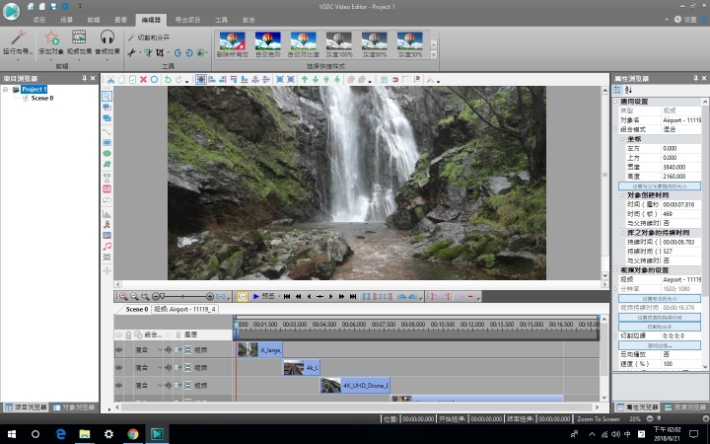This screenshot has width=710, height=444.
Task: Select the 4K_UHD_Drone clip on the timeline
Action: [x=355, y=385]
